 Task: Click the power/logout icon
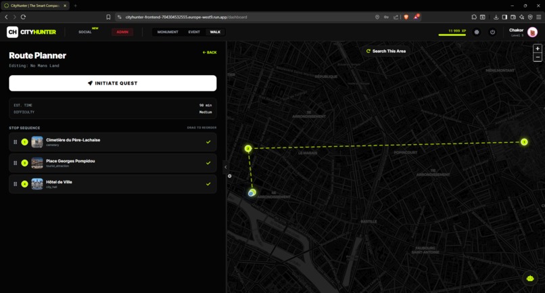492,32
